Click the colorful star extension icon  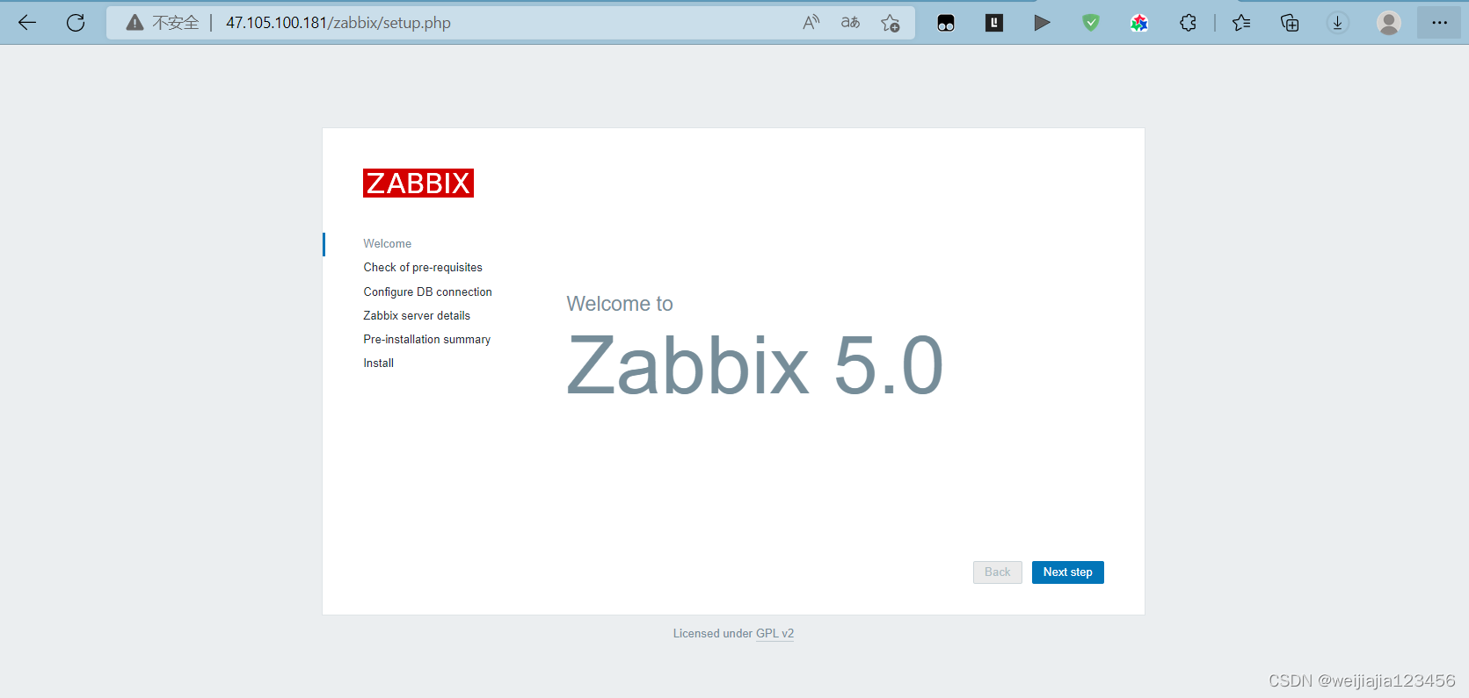click(x=1139, y=23)
